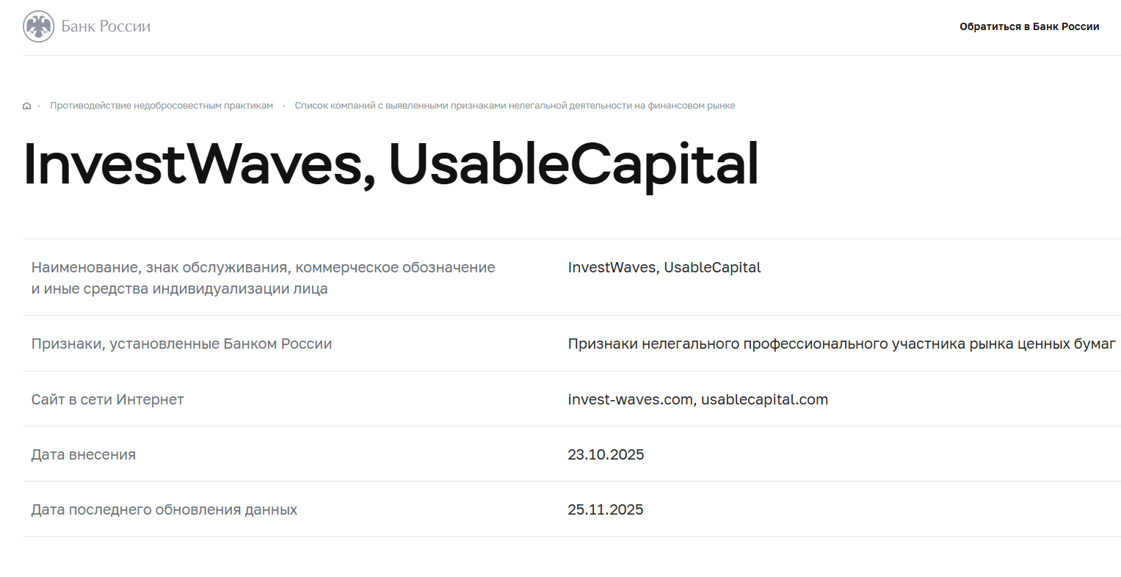Click the invest-waves.com site address
Screen dimensions: 1121x577
click(630, 399)
